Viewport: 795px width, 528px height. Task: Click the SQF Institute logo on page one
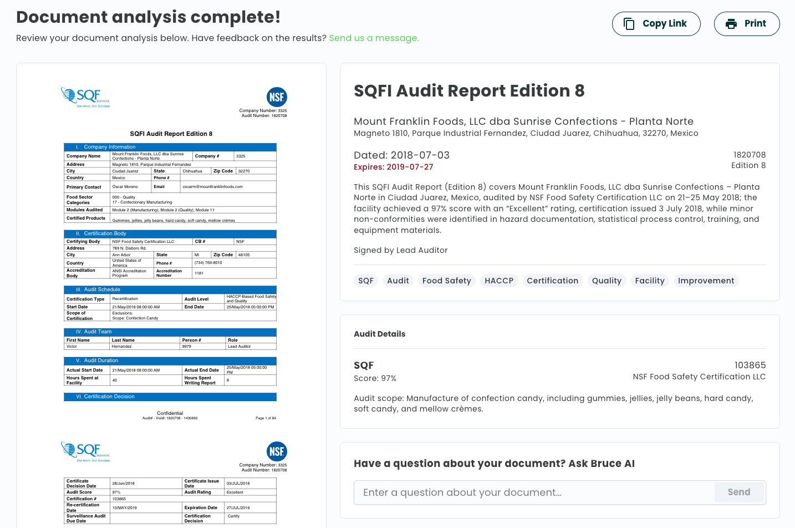point(85,97)
